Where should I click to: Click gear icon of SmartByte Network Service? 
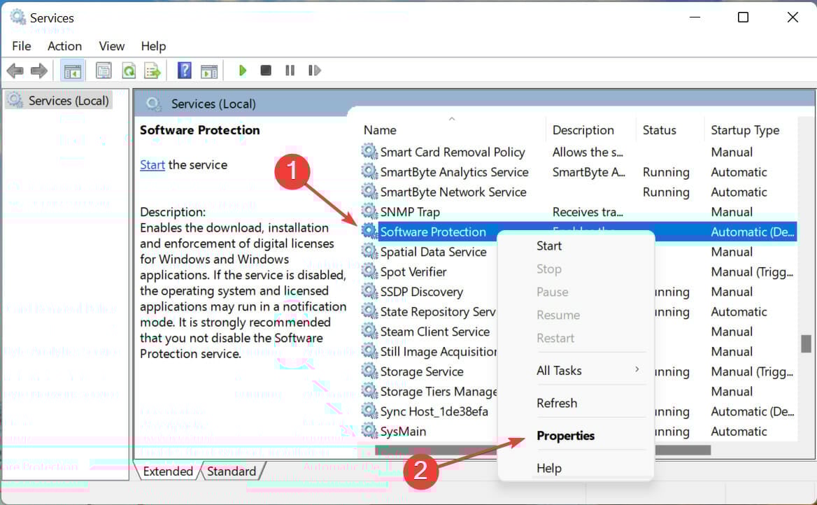pyautogui.click(x=369, y=191)
